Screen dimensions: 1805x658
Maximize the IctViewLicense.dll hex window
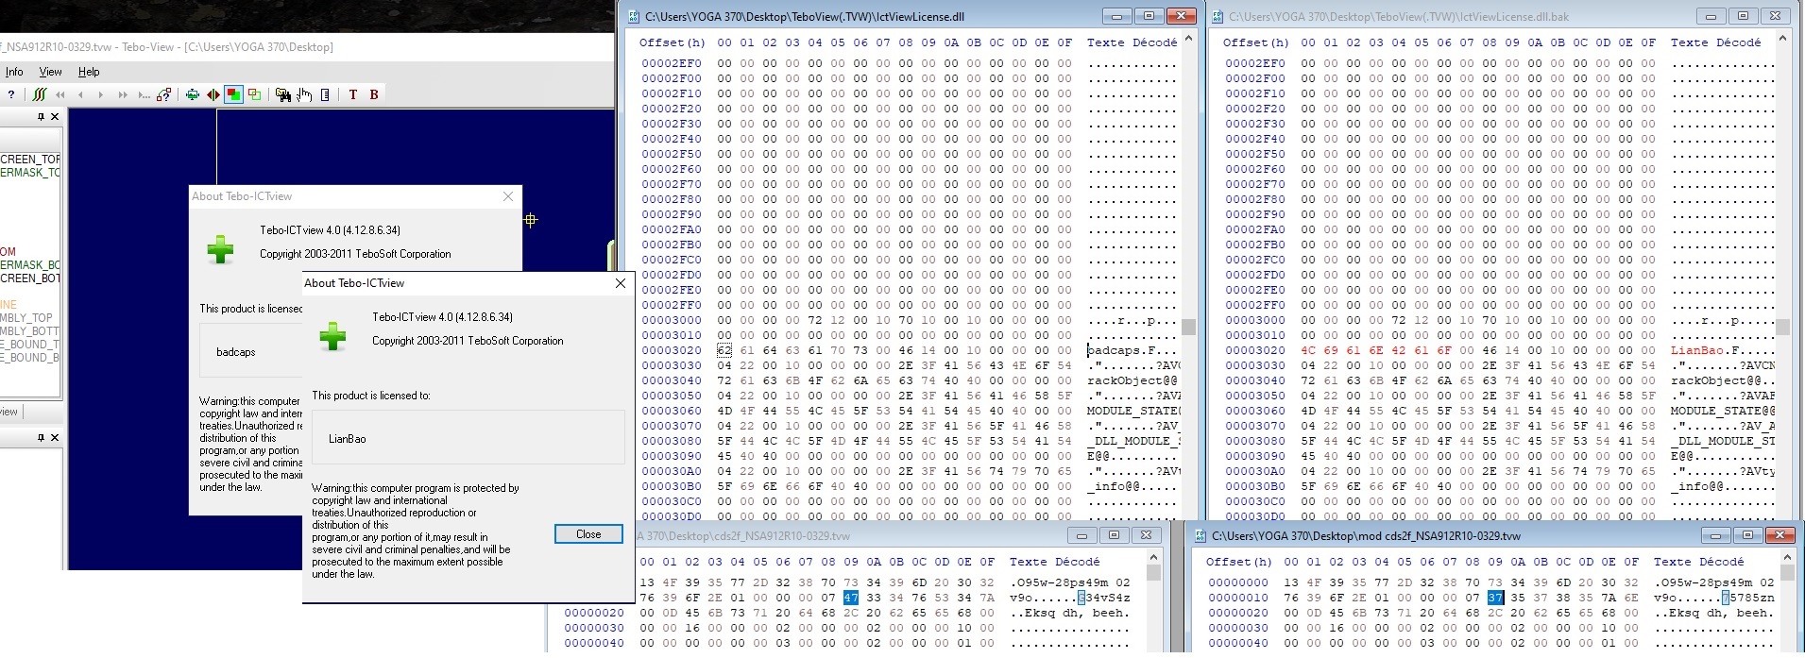[x=1149, y=16]
